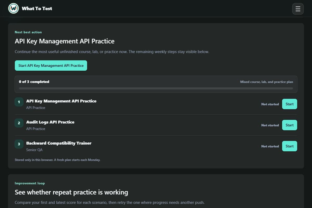Select step number 2 badge
This screenshot has width=312, height=208.
click(19, 123)
